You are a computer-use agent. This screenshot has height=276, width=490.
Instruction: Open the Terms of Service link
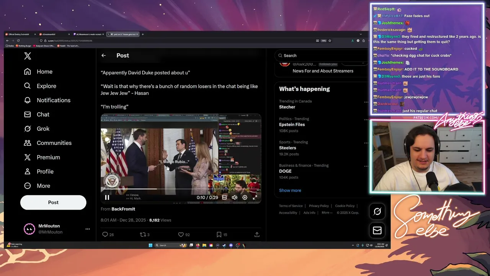coord(291,206)
